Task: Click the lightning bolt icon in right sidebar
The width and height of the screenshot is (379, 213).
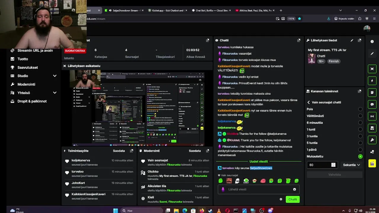Action: pyautogui.click(x=372, y=81)
